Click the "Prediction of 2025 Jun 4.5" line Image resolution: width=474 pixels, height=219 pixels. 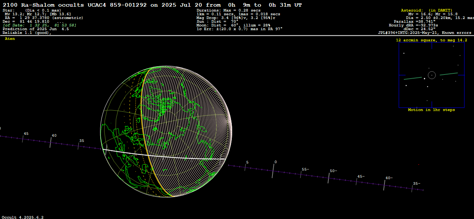[x=35, y=29]
